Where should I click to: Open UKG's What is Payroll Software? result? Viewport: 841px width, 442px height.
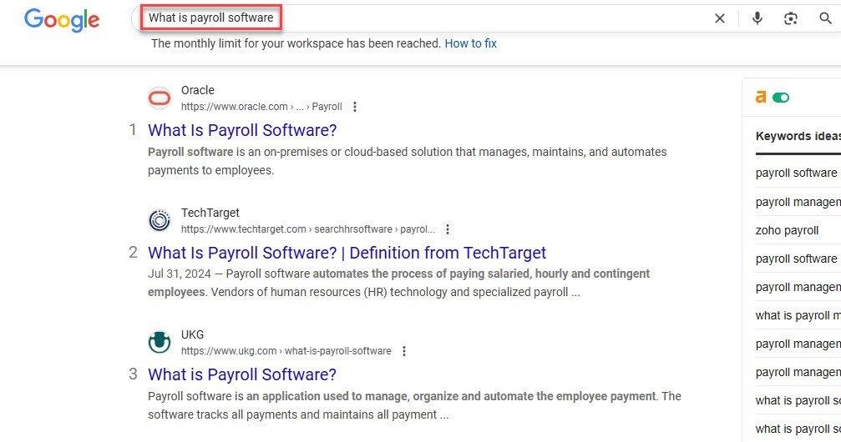(242, 374)
